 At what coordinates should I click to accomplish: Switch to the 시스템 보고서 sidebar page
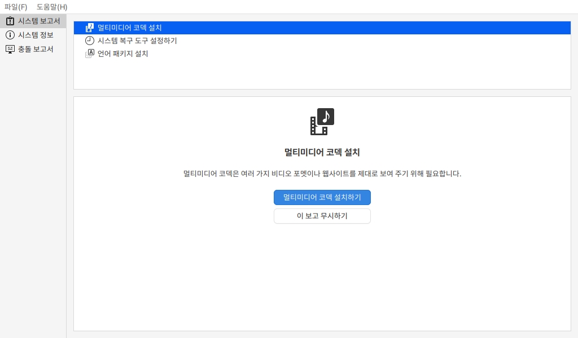[38, 21]
